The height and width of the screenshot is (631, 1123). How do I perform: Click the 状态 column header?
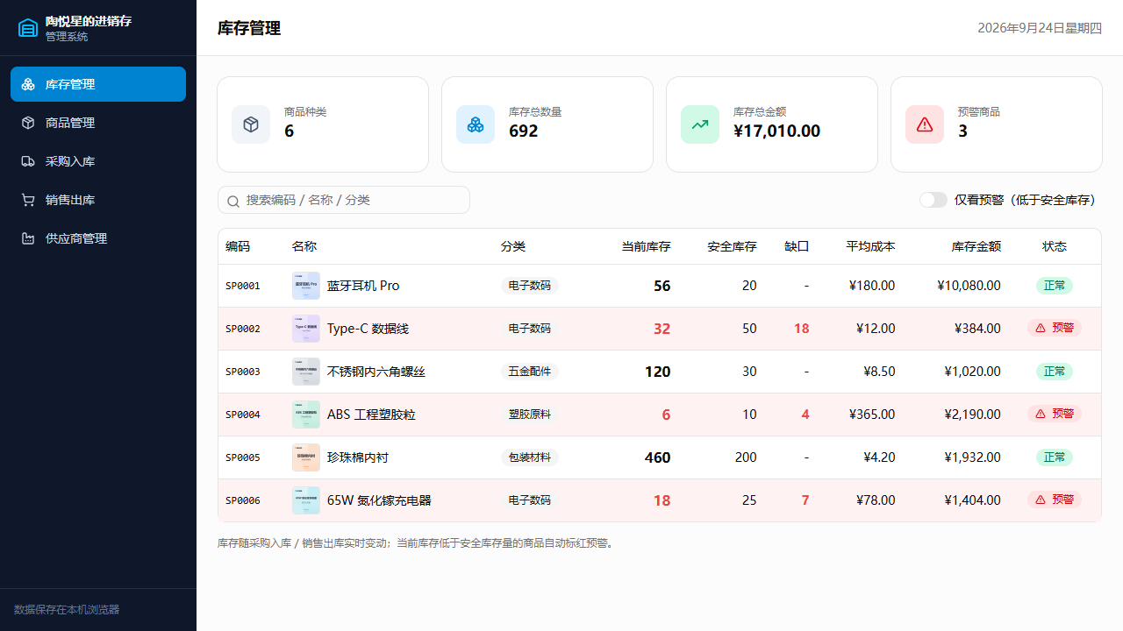1055,246
